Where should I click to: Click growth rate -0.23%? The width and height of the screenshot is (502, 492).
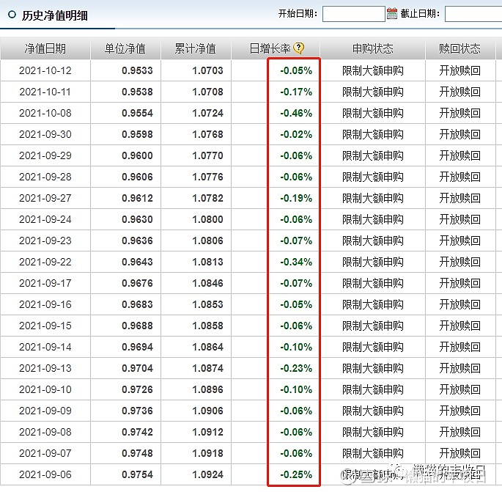tap(296, 368)
